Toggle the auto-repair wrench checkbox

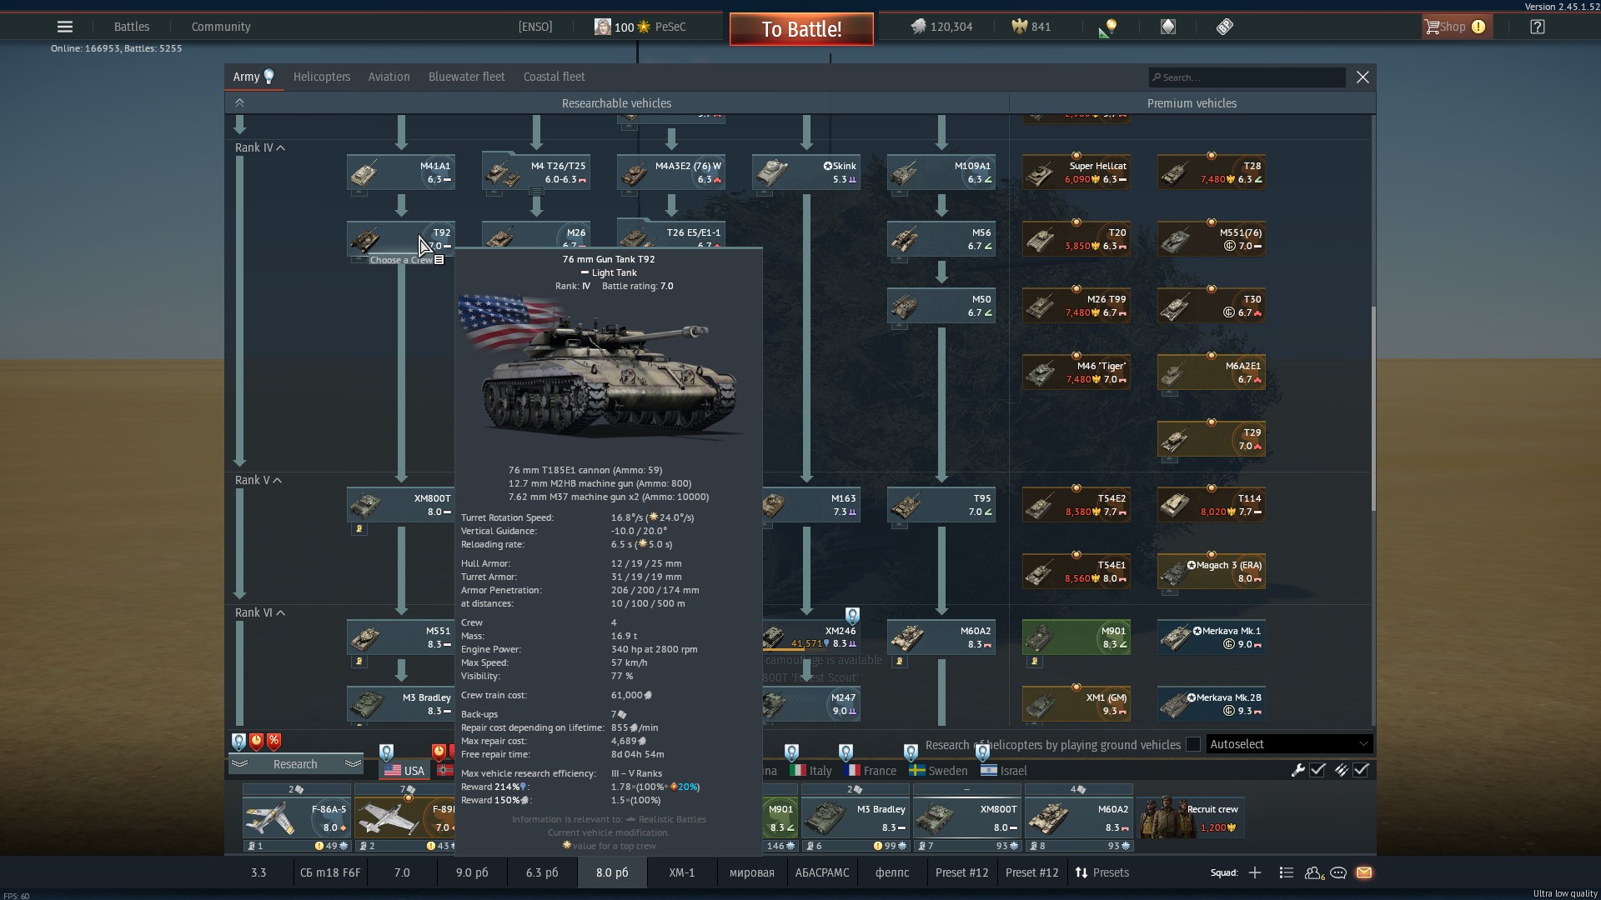(1317, 770)
